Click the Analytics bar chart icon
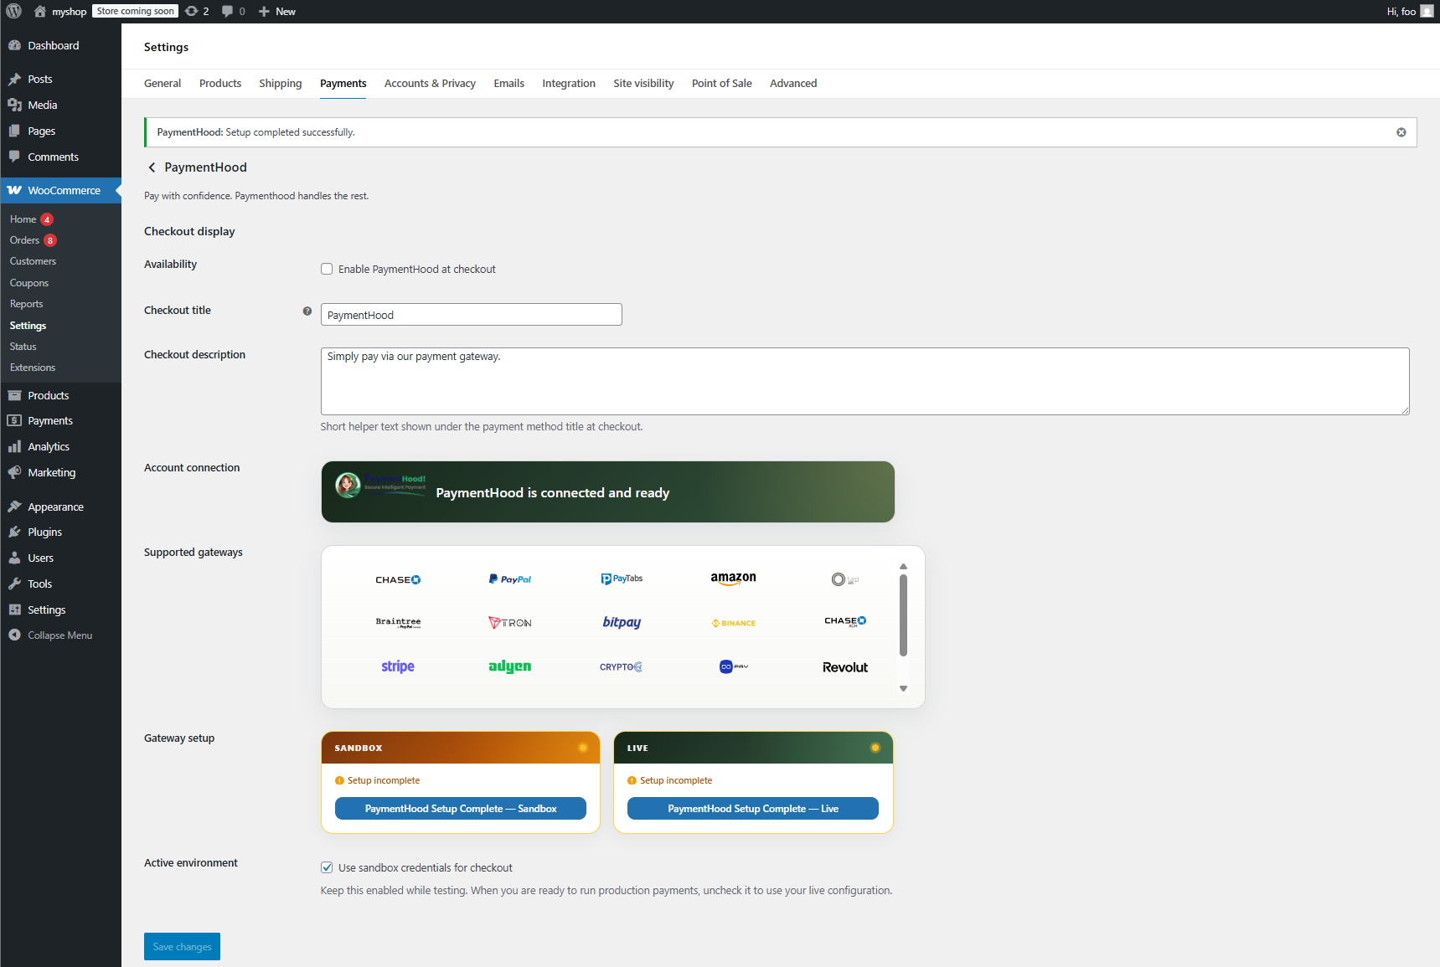 [14, 446]
